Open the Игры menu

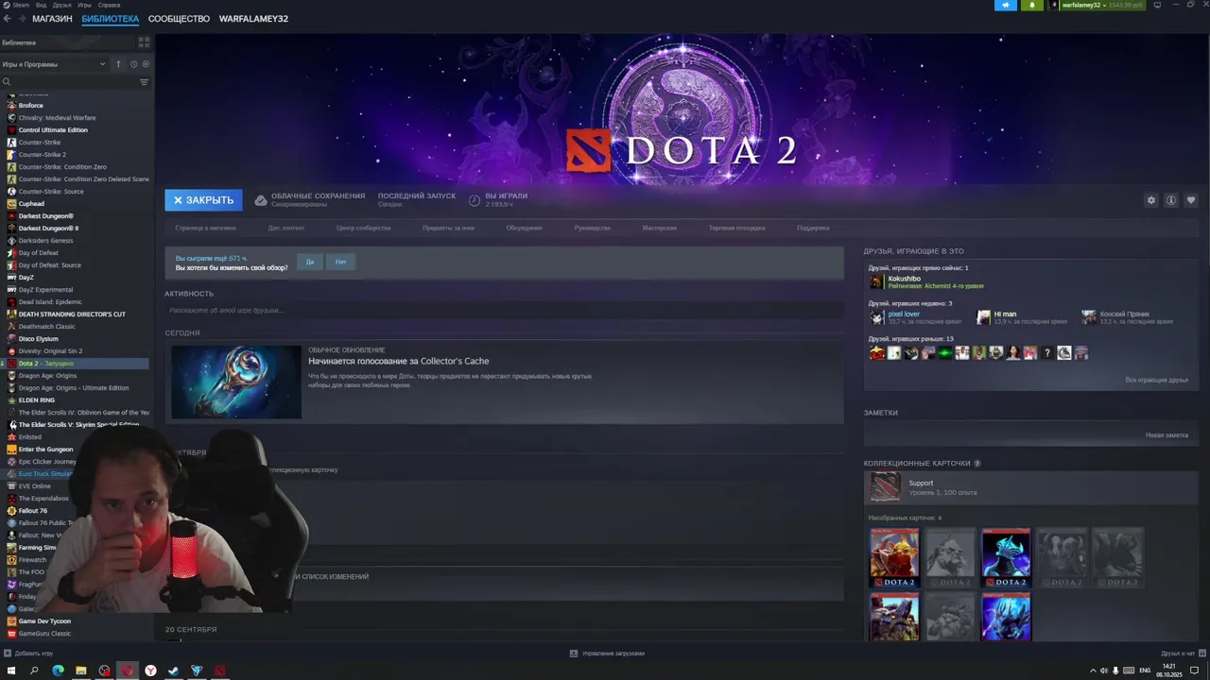(x=85, y=5)
